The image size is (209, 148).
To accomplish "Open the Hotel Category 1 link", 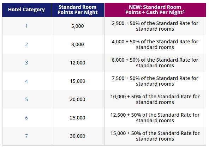I will click(x=26, y=26).
